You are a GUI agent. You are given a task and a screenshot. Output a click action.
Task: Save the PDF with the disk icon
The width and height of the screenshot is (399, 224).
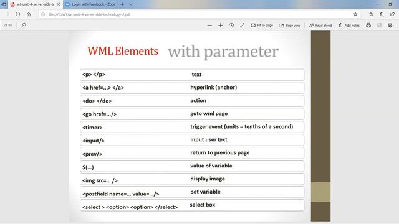379,25
